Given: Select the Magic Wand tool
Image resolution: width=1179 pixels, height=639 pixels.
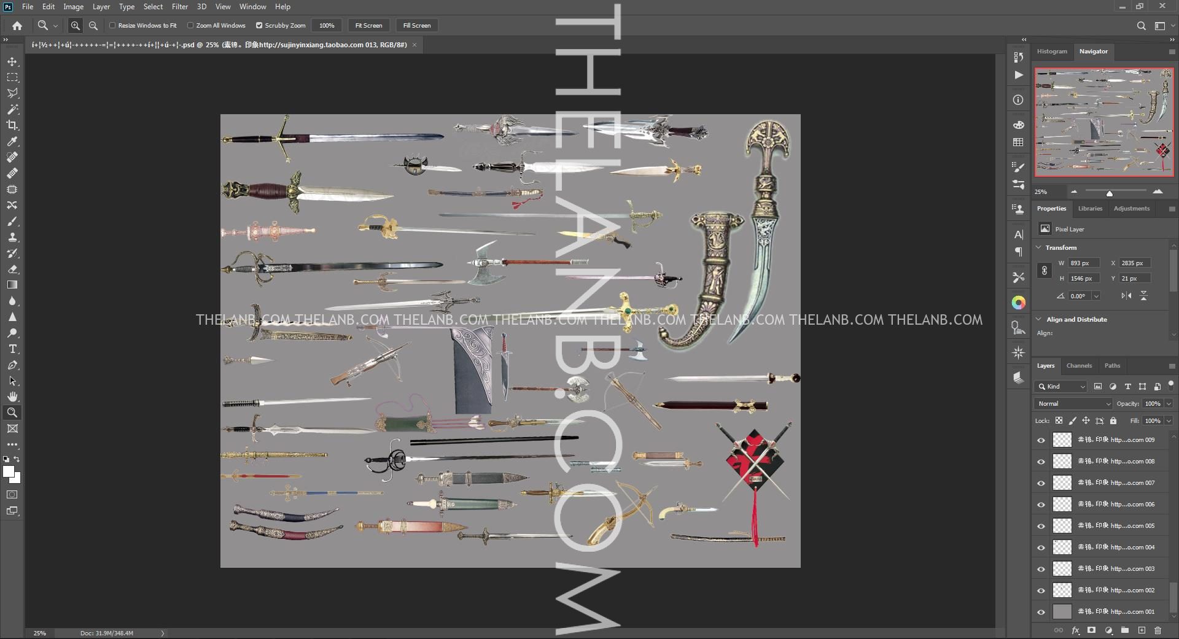Looking at the screenshot, I should (12, 109).
